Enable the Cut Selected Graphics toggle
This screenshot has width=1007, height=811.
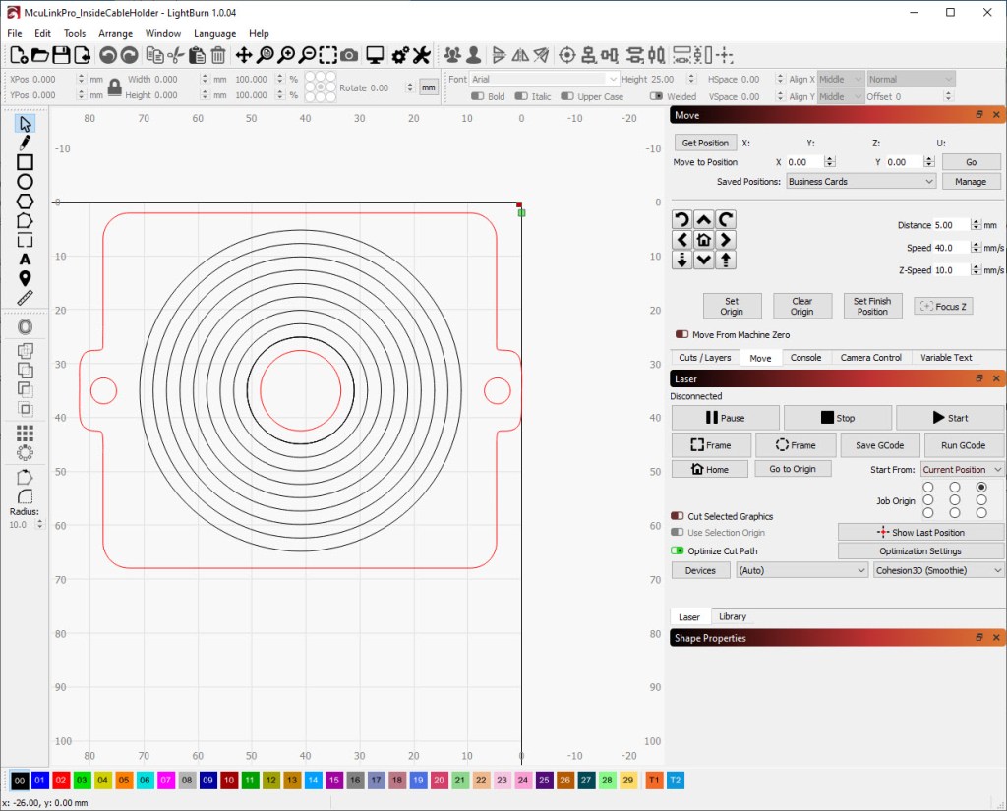point(678,516)
